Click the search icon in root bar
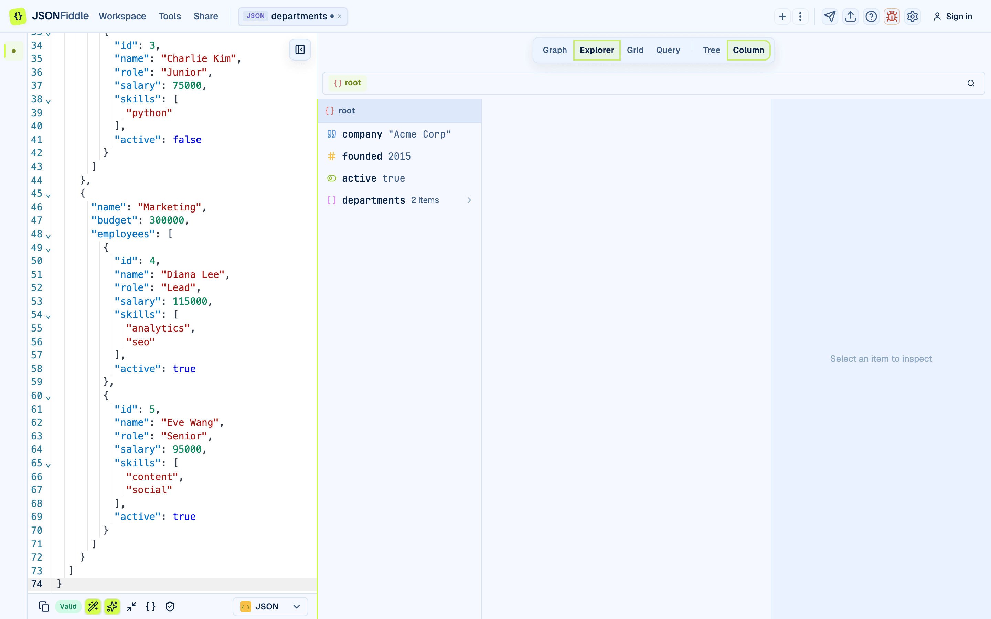 pyautogui.click(x=971, y=83)
